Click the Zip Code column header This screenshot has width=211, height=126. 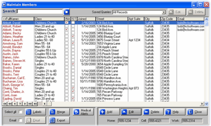[x=168, y=19]
